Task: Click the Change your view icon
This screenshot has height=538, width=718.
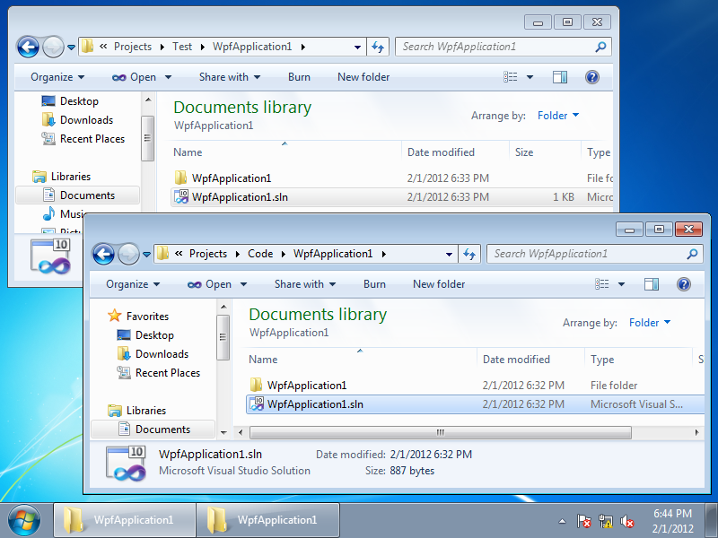Action: pyautogui.click(x=602, y=284)
